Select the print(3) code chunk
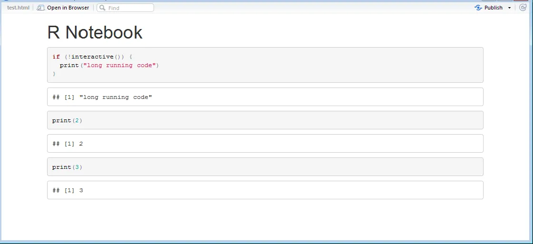 click(x=265, y=167)
